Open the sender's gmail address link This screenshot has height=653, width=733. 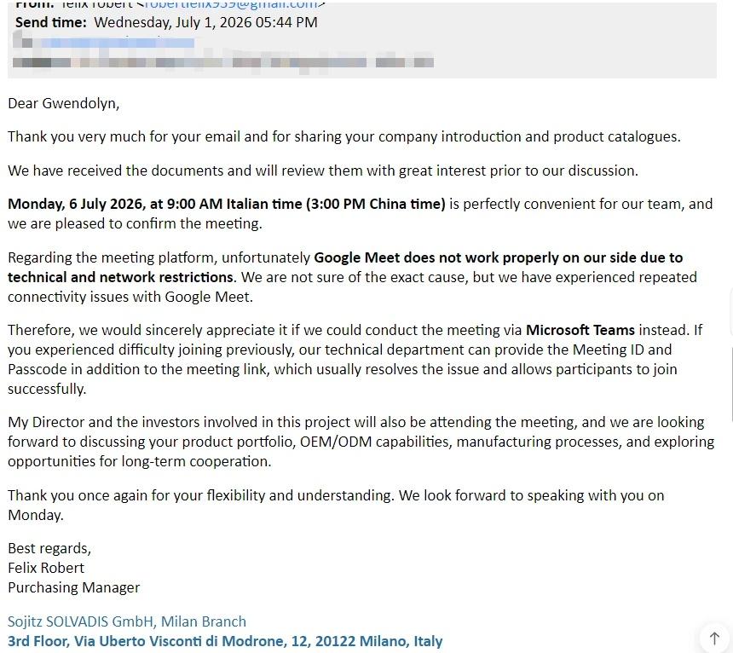[231, 4]
